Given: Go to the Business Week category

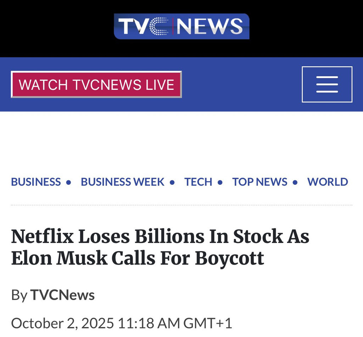Looking at the screenshot, I should pos(123,182).
